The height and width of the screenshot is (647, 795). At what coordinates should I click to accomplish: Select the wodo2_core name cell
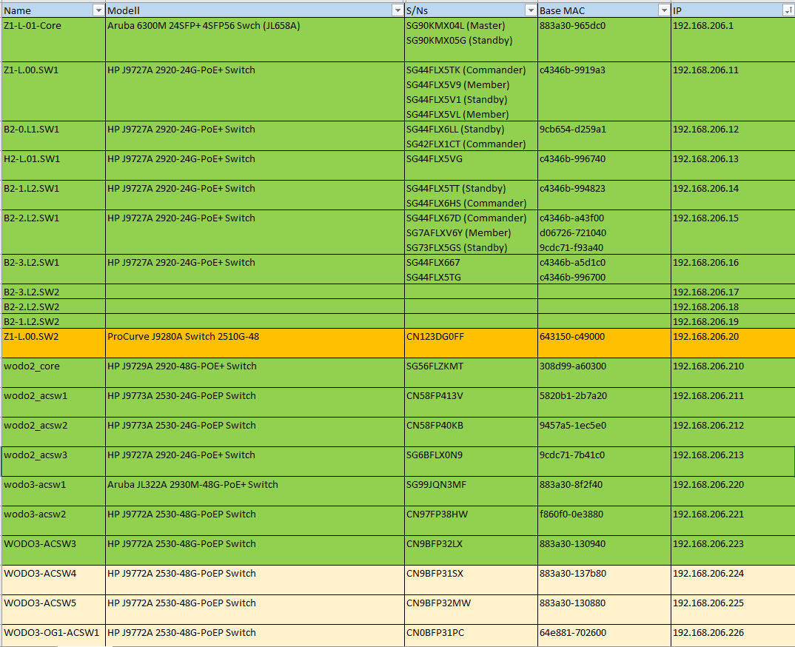[x=53, y=372]
